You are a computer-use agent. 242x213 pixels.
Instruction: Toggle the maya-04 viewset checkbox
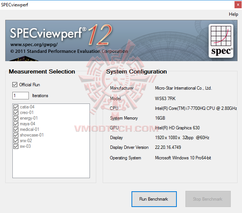pos(16,124)
